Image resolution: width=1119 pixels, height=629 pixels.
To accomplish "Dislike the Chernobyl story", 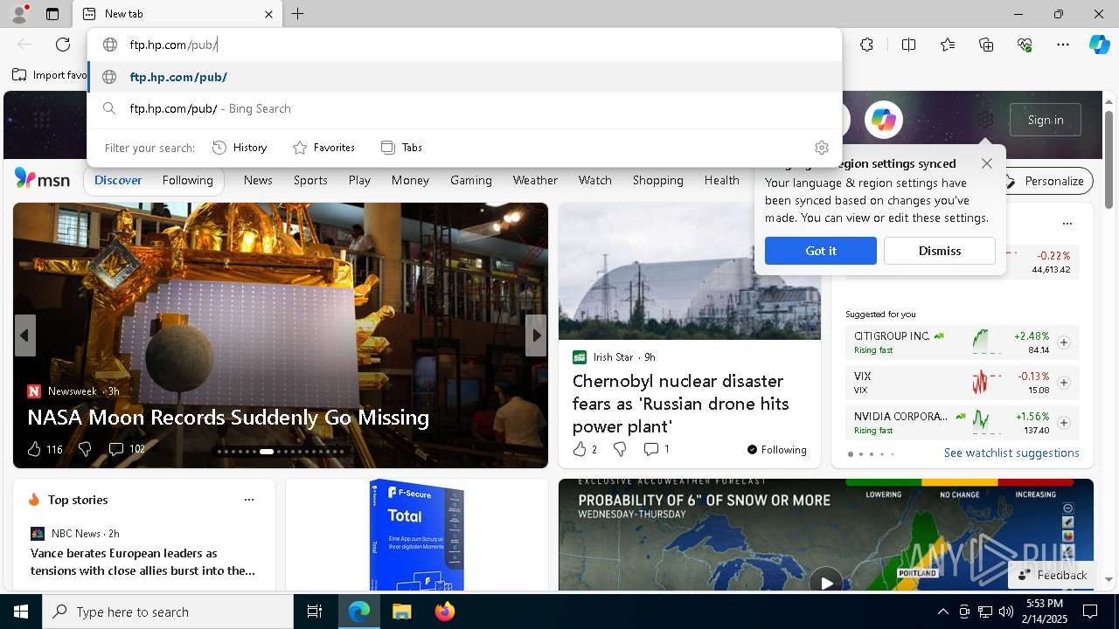I will [x=620, y=449].
